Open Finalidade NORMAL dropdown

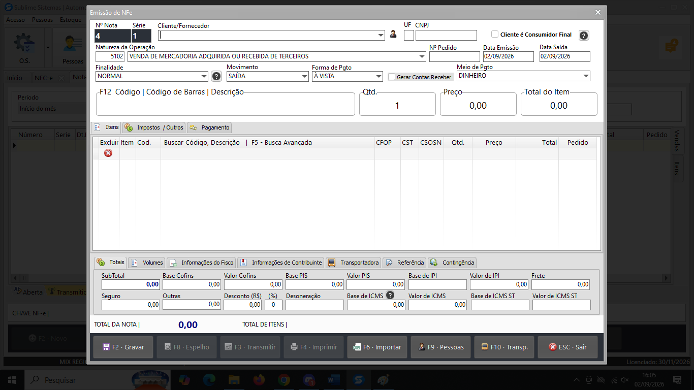pyautogui.click(x=204, y=76)
